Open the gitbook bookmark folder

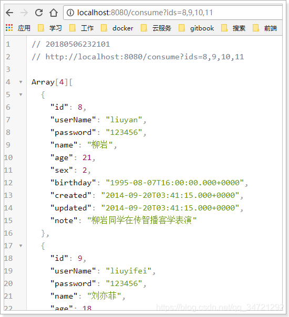click(x=196, y=28)
